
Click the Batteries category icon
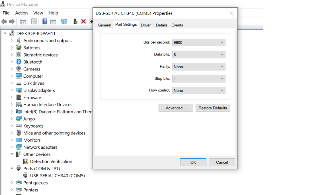point(19,47)
